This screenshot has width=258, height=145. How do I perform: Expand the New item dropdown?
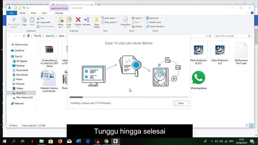tap(109, 18)
